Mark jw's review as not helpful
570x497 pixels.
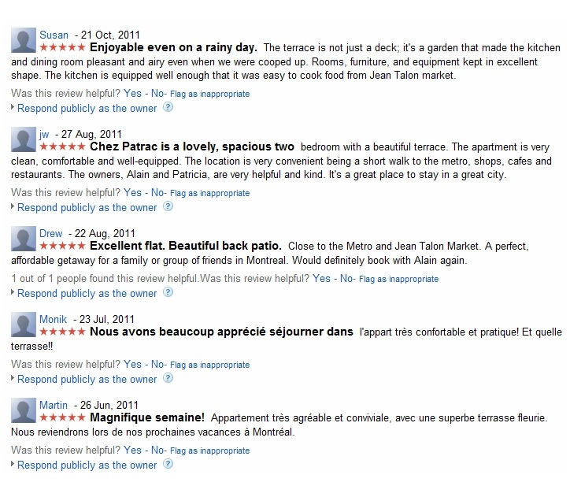click(x=157, y=193)
